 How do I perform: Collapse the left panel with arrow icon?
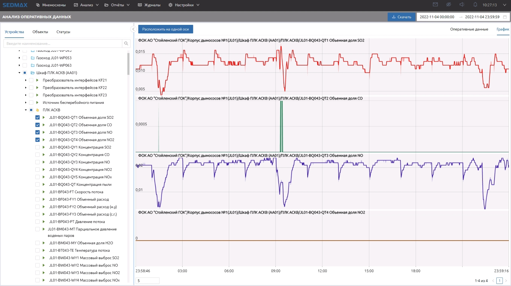pyautogui.click(x=133, y=29)
